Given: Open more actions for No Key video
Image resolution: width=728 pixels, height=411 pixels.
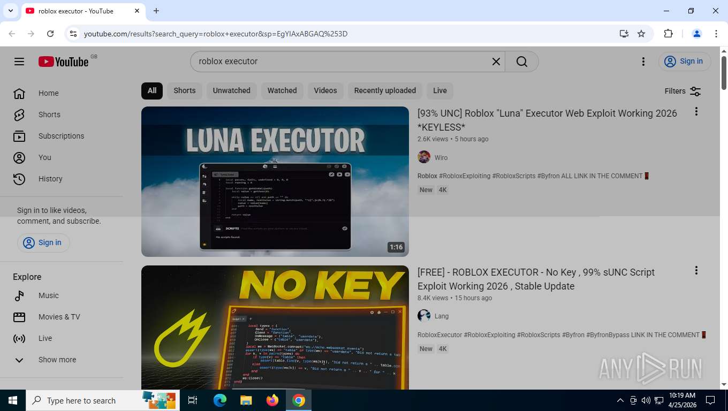Looking at the screenshot, I should coord(696,270).
